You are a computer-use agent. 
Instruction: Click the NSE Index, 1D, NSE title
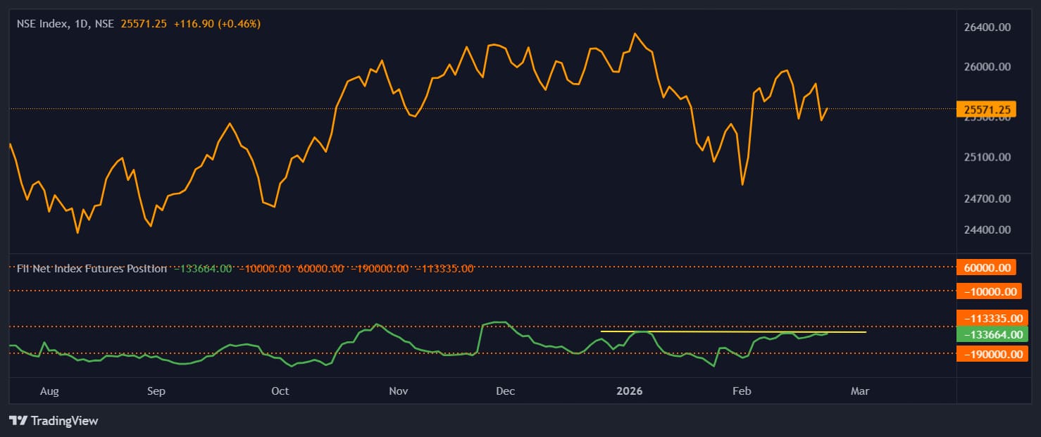click(65, 23)
